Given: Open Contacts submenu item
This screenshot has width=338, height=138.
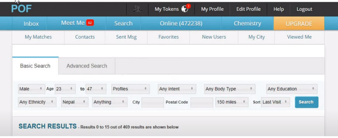Looking at the screenshot, I should tap(85, 37).
